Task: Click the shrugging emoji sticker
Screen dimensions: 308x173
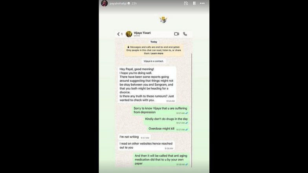Action: tap(163, 20)
